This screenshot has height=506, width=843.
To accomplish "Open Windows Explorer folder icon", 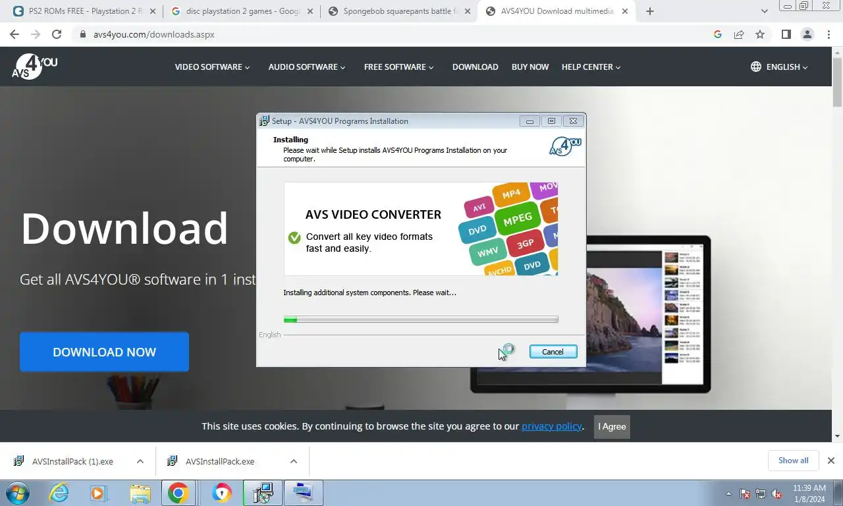I will coord(139,493).
